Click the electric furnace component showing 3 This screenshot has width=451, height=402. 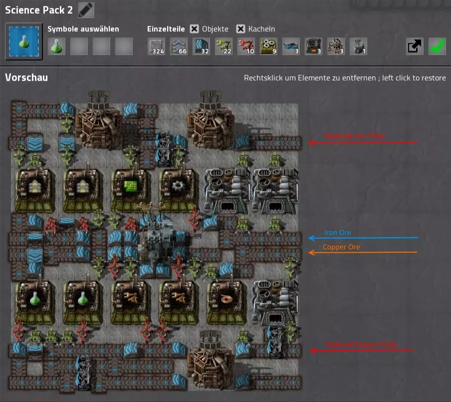313,46
